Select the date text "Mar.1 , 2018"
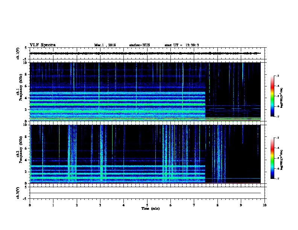The width and height of the screenshot is (298, 230). (105, 45)
